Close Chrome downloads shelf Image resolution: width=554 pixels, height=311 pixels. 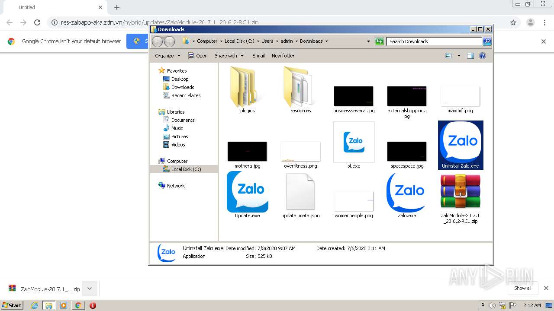pos(546,288)
